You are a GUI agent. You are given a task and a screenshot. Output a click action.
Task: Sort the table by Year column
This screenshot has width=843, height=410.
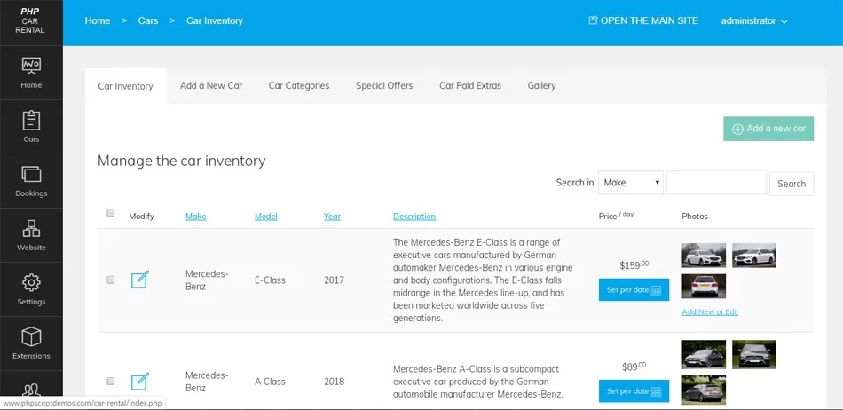pyautogui.click(x=332, y=216)
